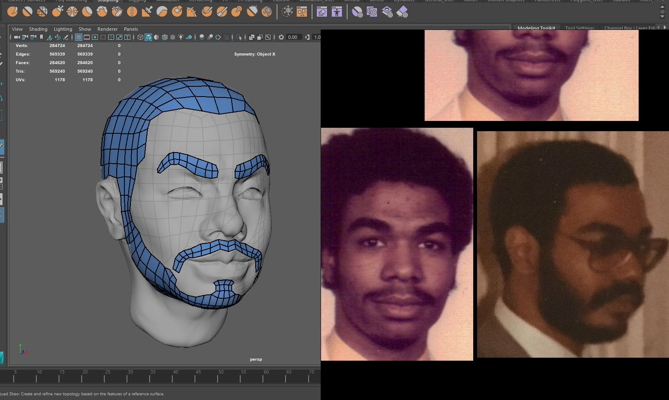
Task: Click the Select Camera icon in panel toolbar
Action: [x=17, y=38]
